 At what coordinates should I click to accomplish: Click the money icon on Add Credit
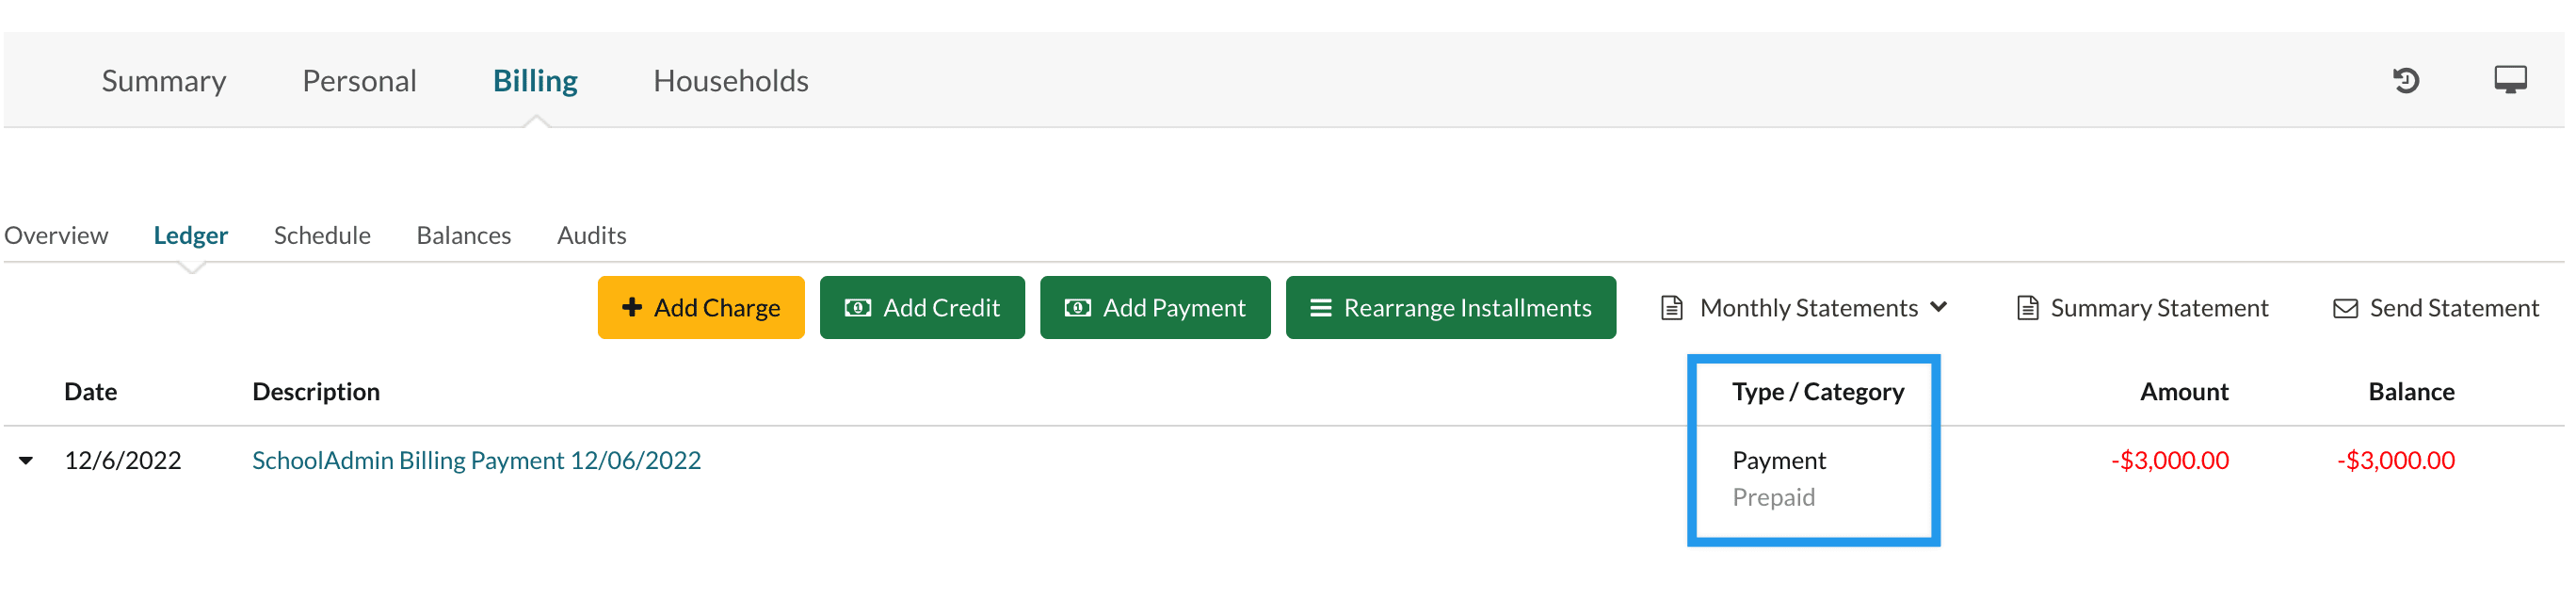[858, 307]
